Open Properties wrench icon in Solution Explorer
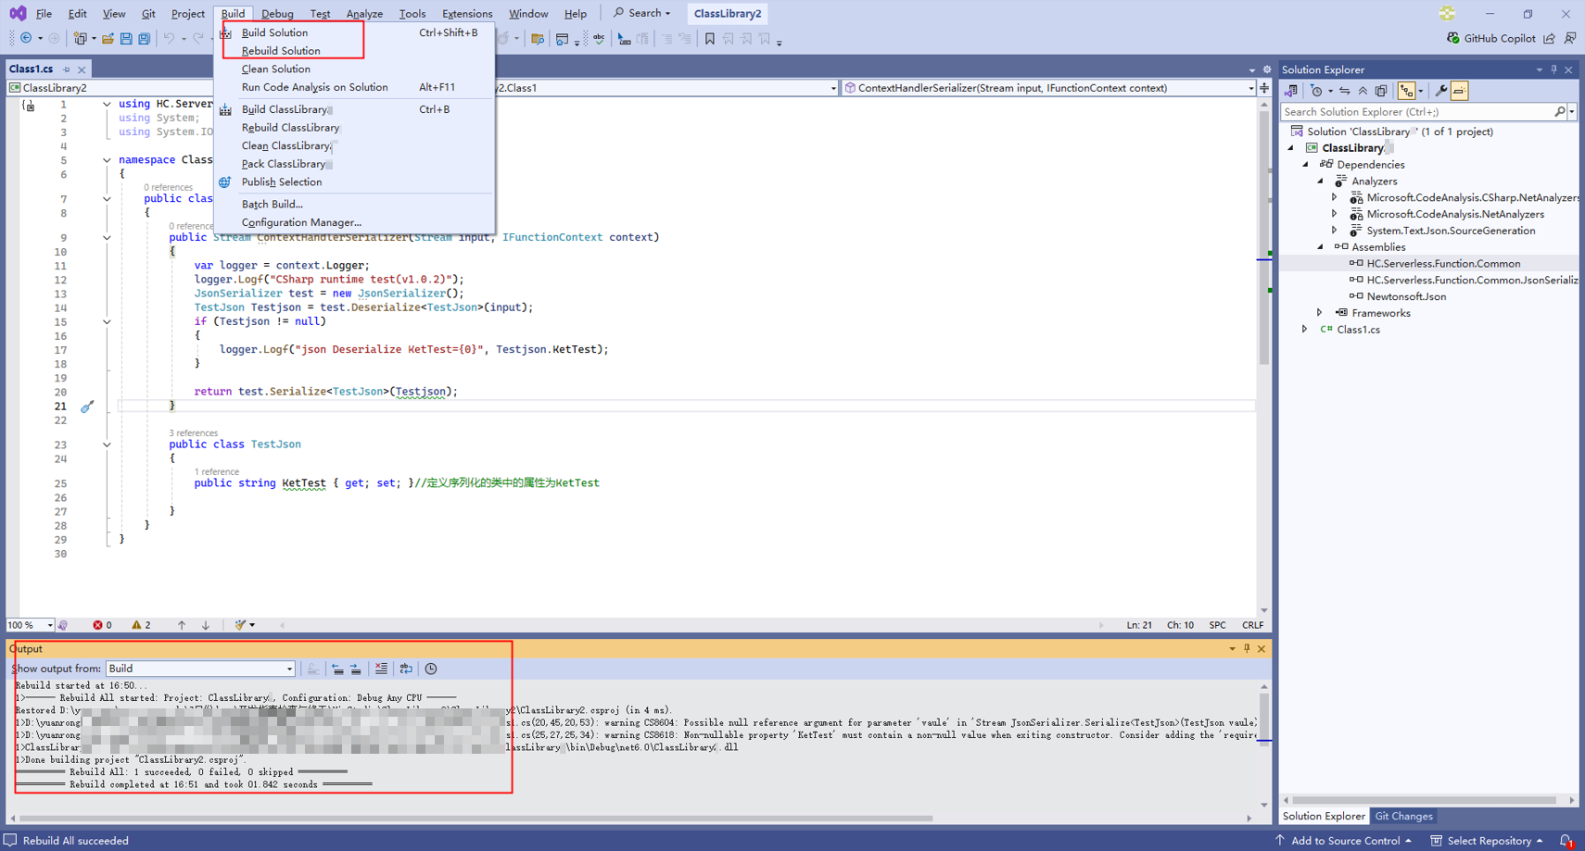This screenshot has width=1585, height=851. pyautogui.click(x=1440, y=91)
